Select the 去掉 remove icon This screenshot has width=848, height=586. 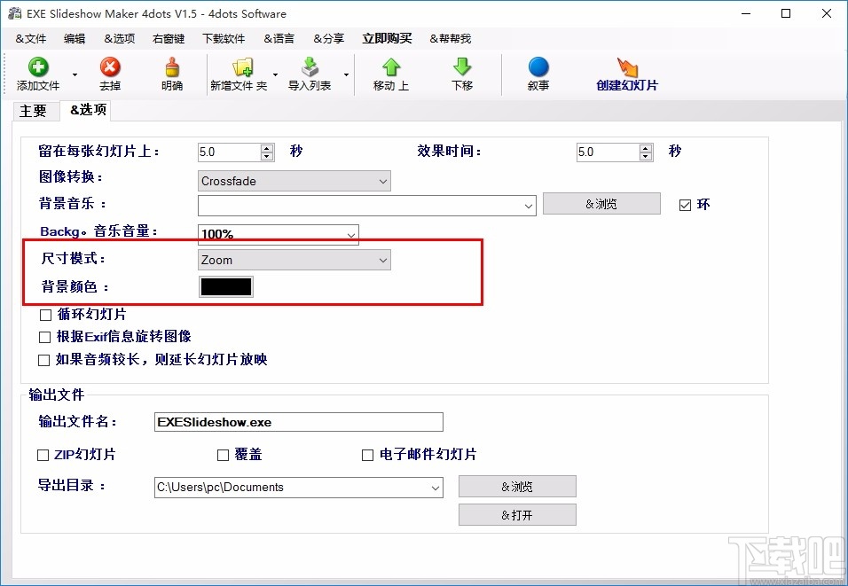coord(110,73)
